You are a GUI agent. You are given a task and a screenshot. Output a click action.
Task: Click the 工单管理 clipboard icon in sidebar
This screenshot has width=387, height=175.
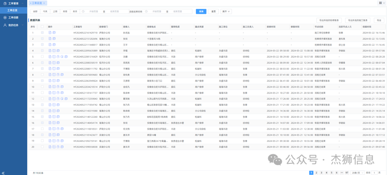(x=5, y=4)
